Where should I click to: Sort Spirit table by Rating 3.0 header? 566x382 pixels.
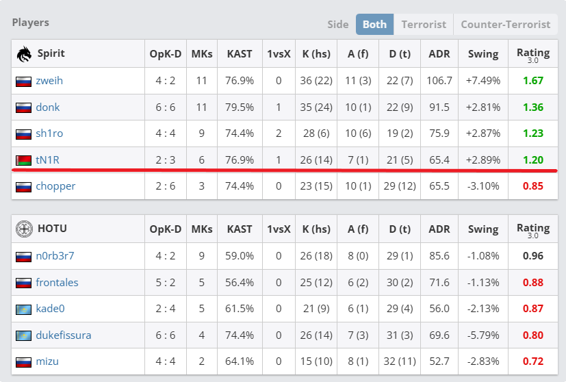(533, 54)
